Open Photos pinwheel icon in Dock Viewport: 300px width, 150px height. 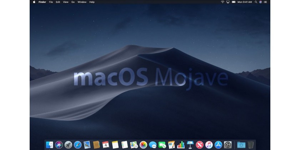pos(143,145)
